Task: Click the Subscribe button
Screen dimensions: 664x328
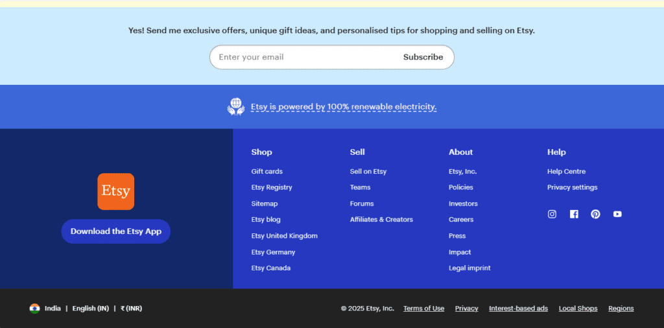Action: coord(423,57)
